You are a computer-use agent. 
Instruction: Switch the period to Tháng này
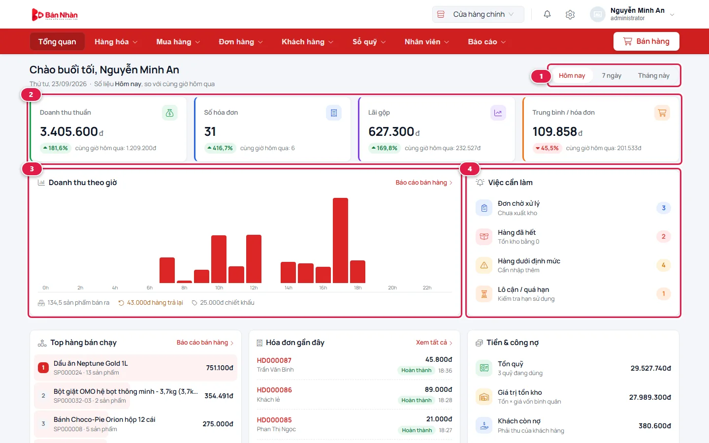click(x=653, y=75)
